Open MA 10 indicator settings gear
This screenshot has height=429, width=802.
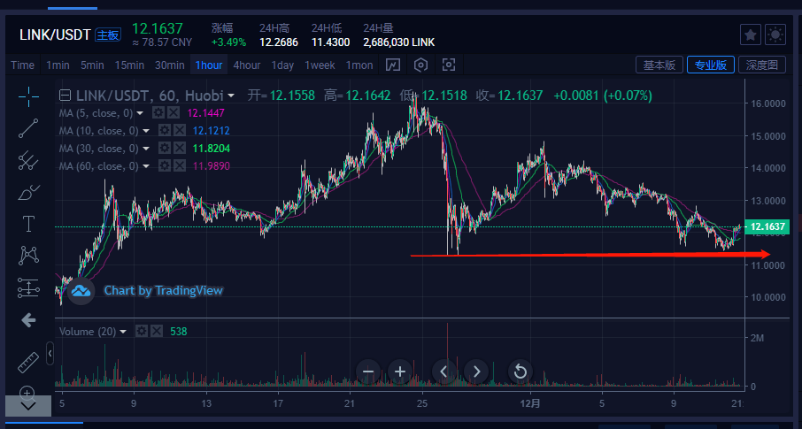point(164,131)
